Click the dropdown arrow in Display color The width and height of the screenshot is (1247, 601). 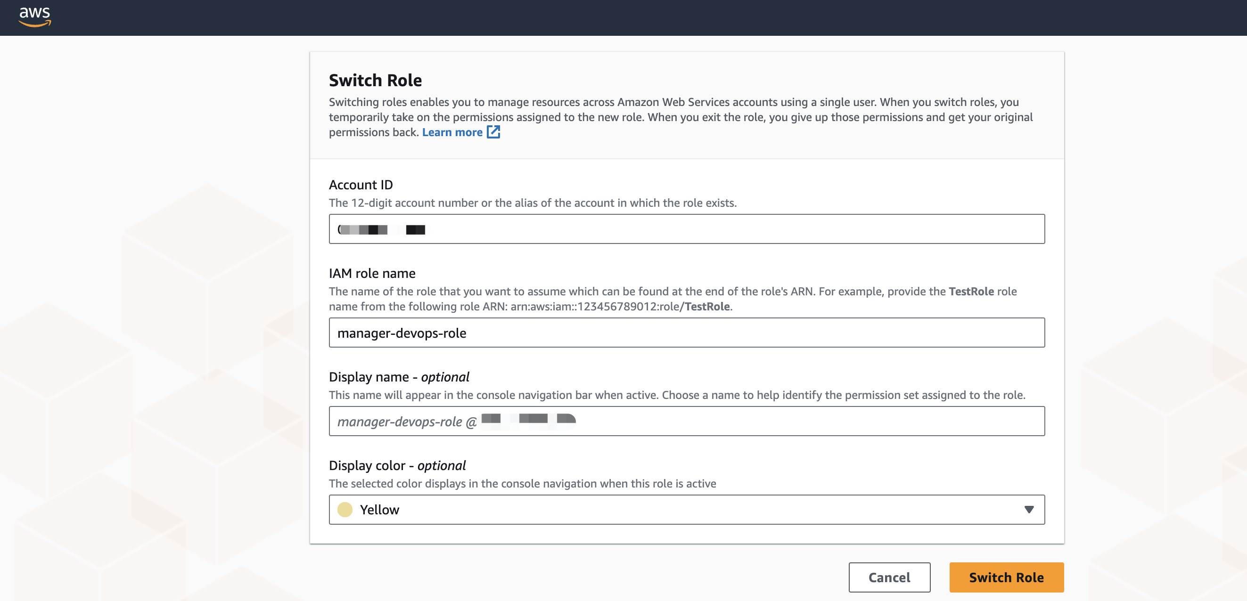(x=1029, y=510)
